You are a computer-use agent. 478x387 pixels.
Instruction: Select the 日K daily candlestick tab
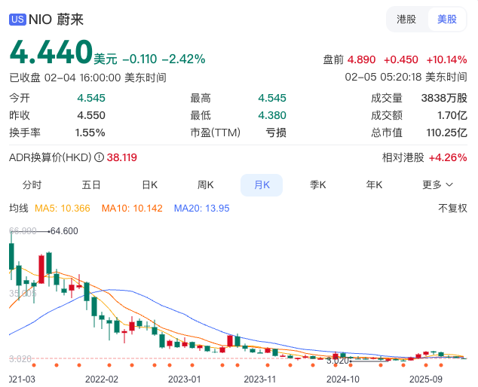coord(150,184)
